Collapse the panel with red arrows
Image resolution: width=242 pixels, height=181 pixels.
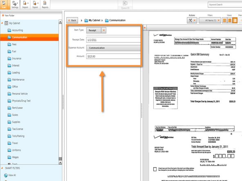point(145,28)
